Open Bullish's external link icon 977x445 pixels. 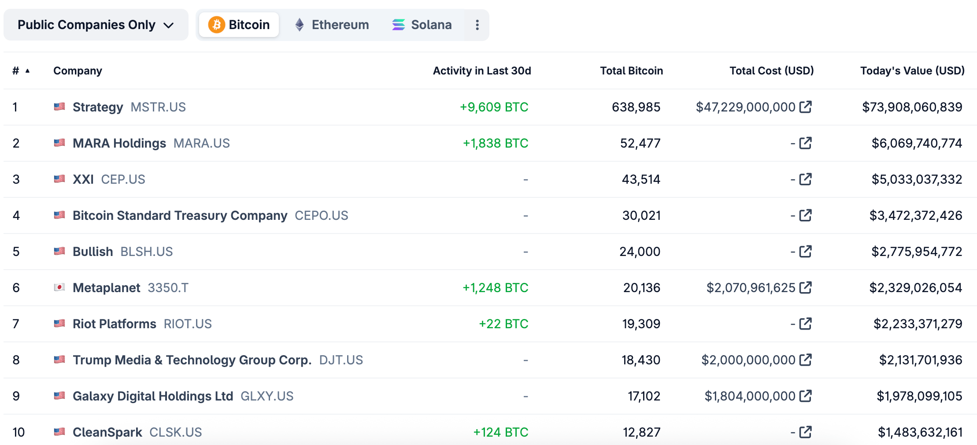coord(806,251)
